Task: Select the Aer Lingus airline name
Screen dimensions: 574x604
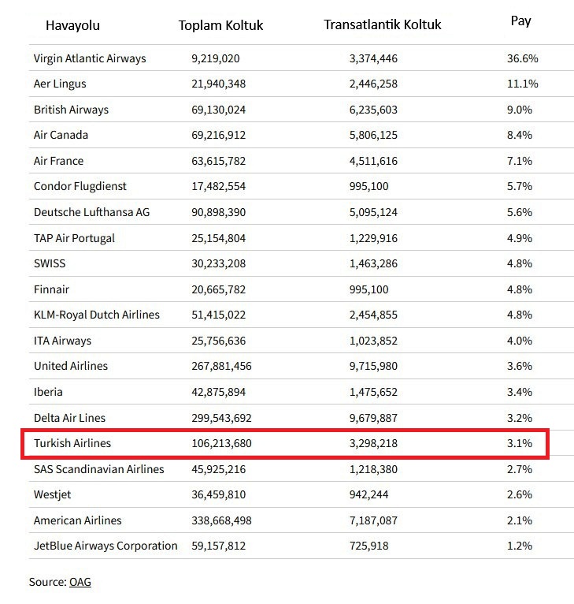Action: point(60,84)
